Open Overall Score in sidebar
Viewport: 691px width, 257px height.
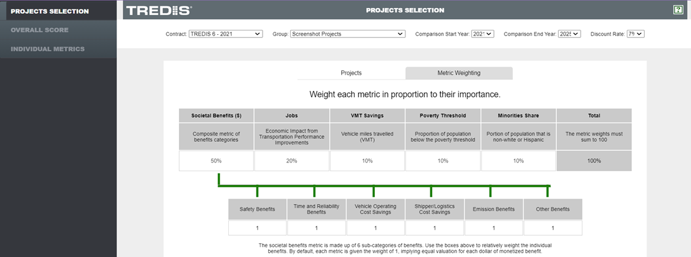point(40,30)
